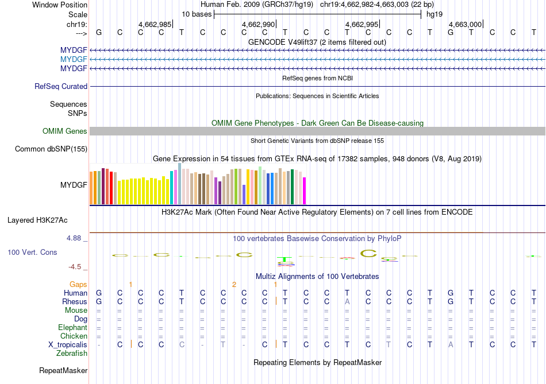The height and width of the screenshot is (384, 546).
Task: Click the RefSeq Curated track label
Action: point(61,87)
